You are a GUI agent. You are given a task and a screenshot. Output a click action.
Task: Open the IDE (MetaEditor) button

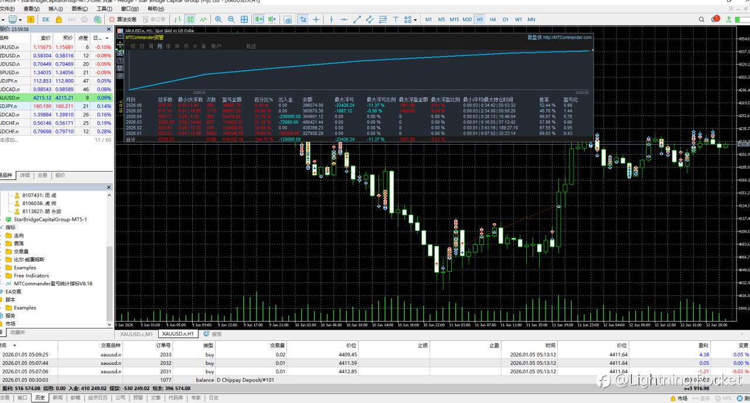(x=46, y=19)
